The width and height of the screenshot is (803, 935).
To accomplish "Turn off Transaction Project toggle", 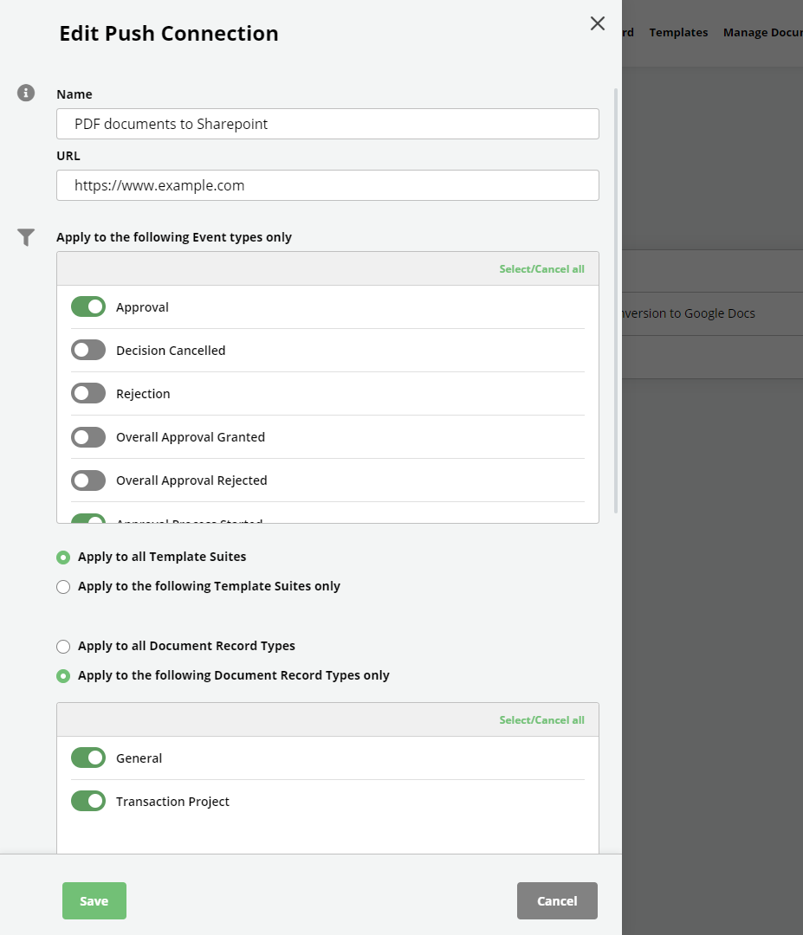I will 88,802.
